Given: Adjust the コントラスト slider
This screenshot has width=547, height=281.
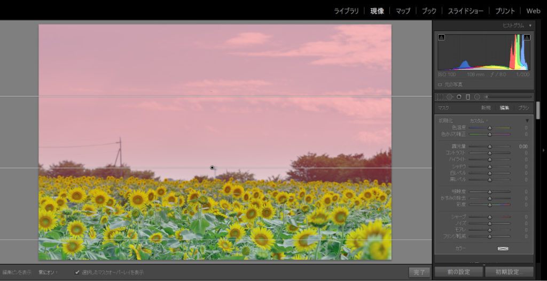Looking at the screenshot, I should coord(490,153).
